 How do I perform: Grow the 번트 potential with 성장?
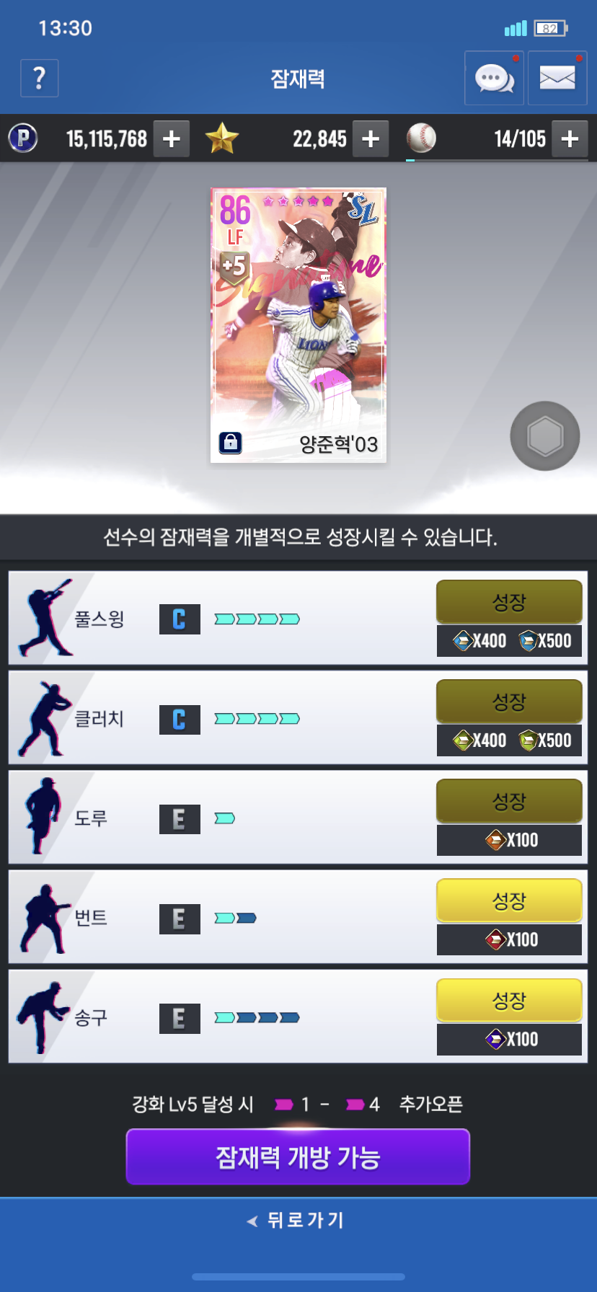(x=509, y=901)
